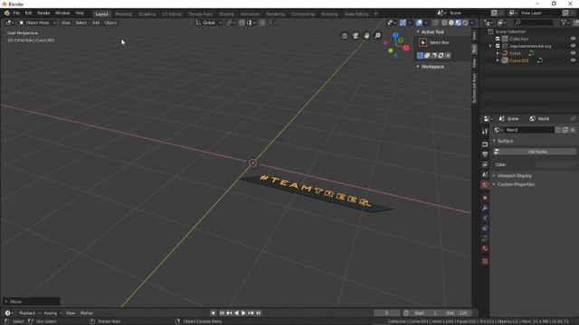Open the File menu
This screenshot has width=579, height=325.
pyautogui.click(x=16, y=14)
